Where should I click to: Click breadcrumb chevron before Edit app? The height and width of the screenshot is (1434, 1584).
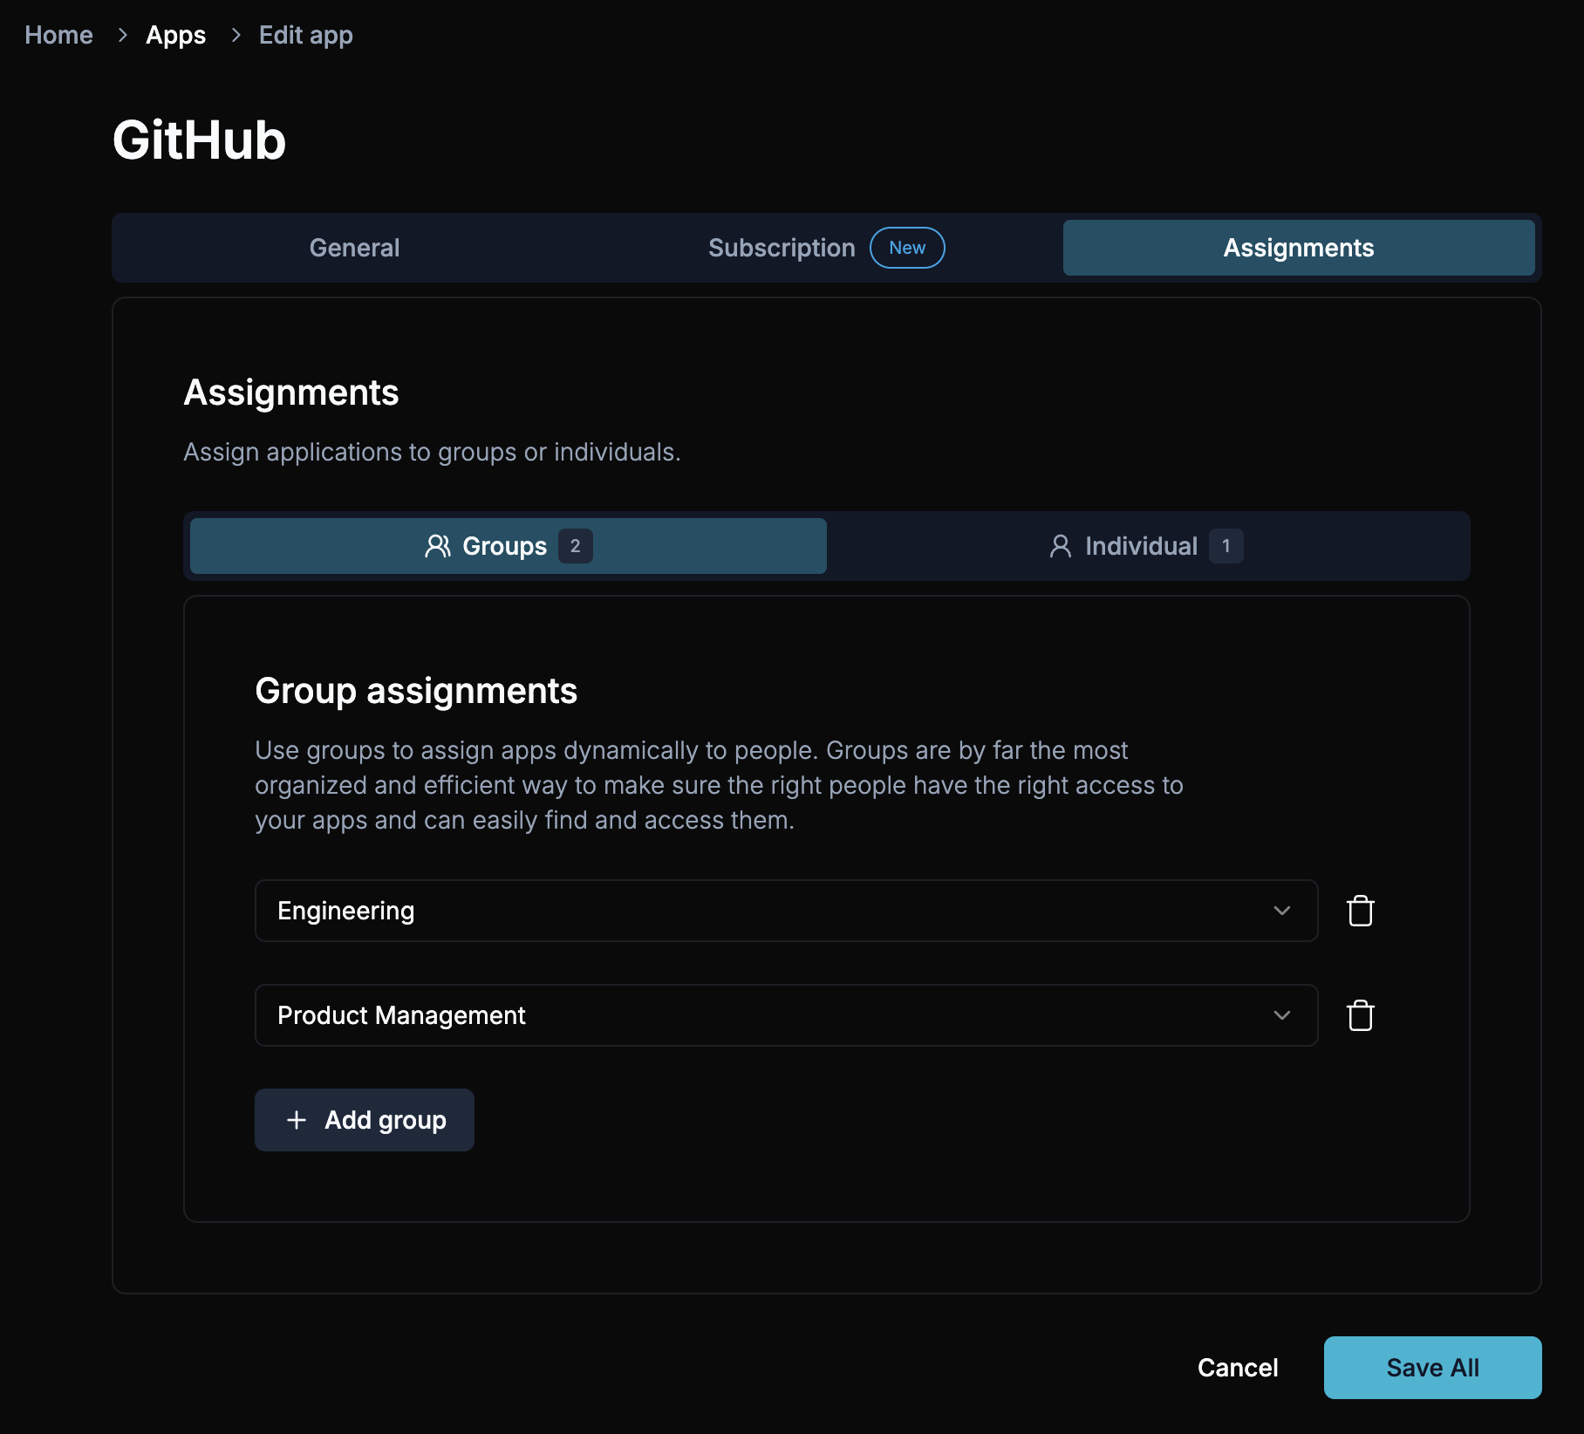tap(236, 35)
